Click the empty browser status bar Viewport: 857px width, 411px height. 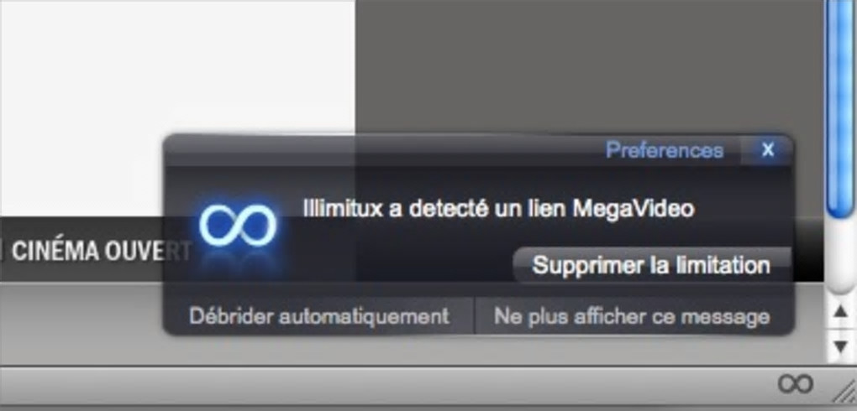tap(382, 385)
